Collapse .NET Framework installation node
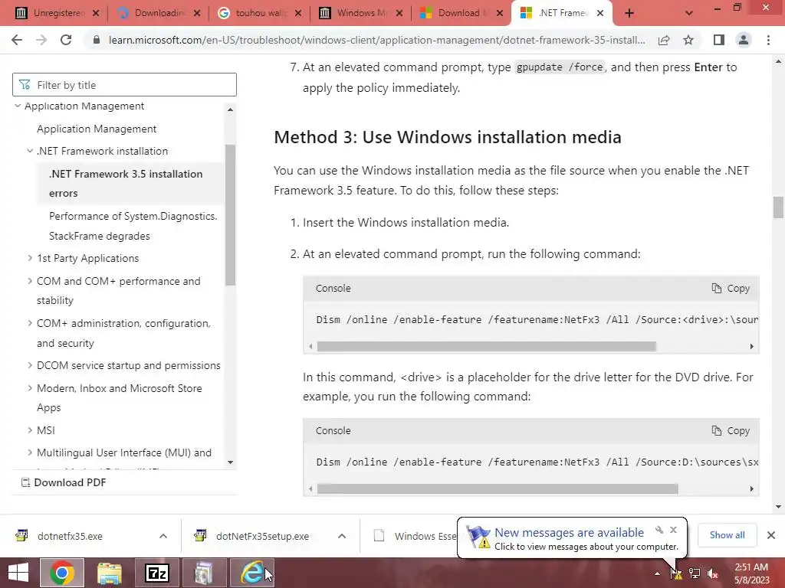The width and height of the screenshot is (785, 588). click(x=30, y=151)
